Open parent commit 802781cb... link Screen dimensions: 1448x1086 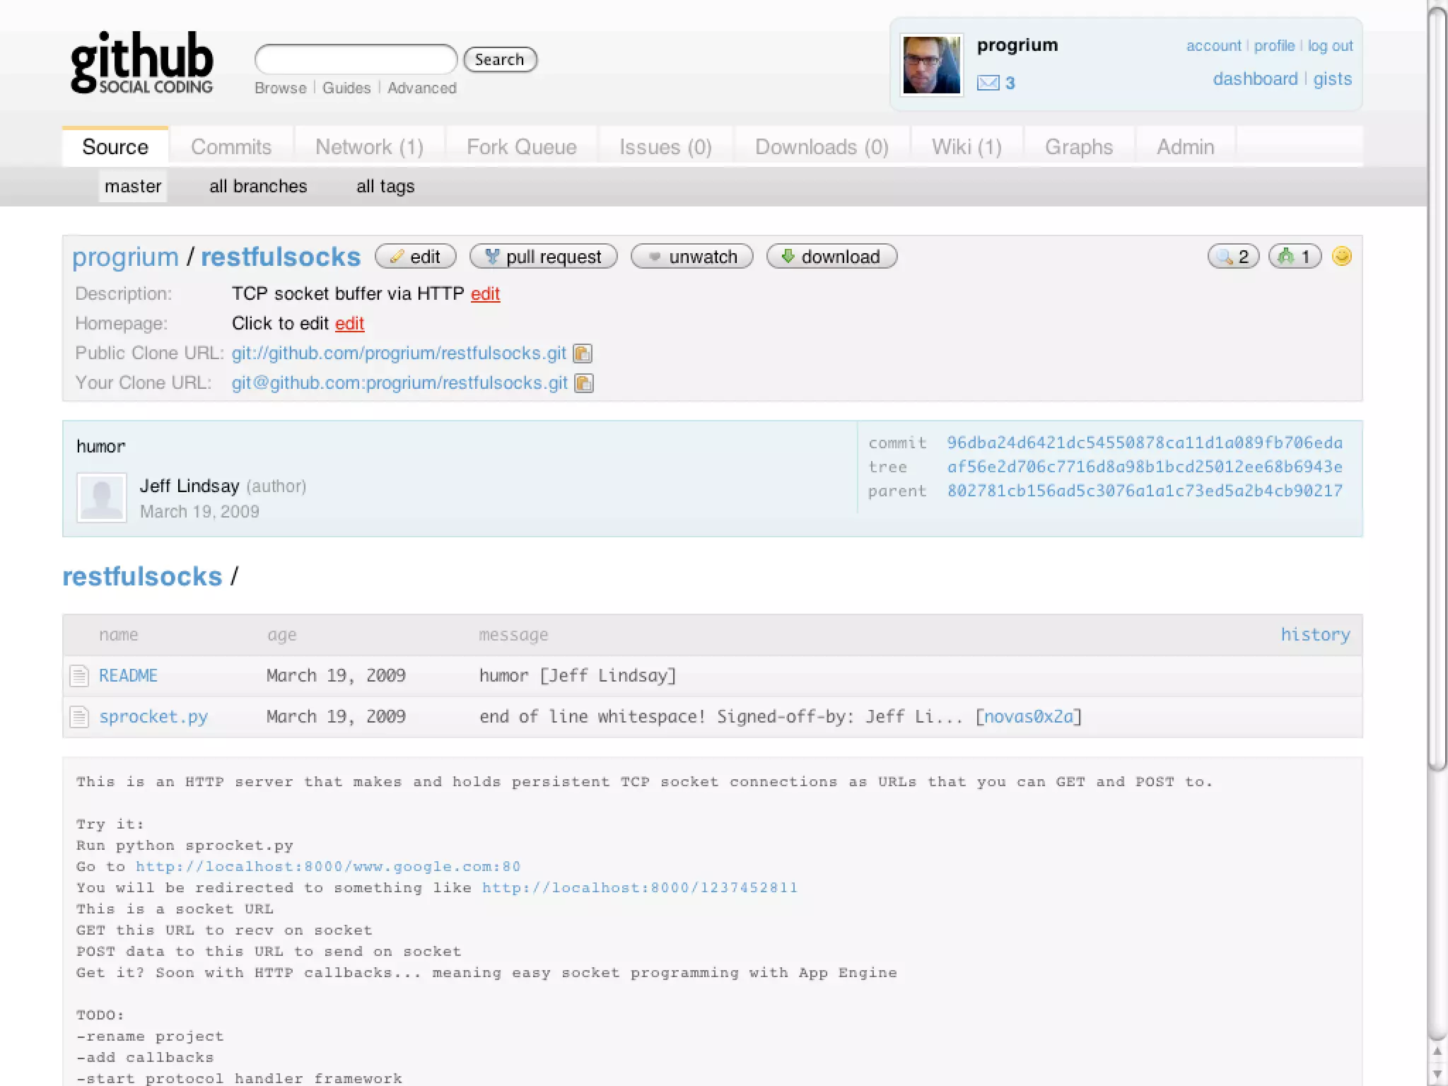(1145, 491)
